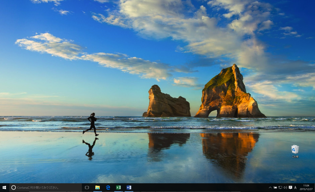Image resolution: width=315 pixels, height=192 pixels.
Task: Show hidden system tray icons
Action: (270, 188)
